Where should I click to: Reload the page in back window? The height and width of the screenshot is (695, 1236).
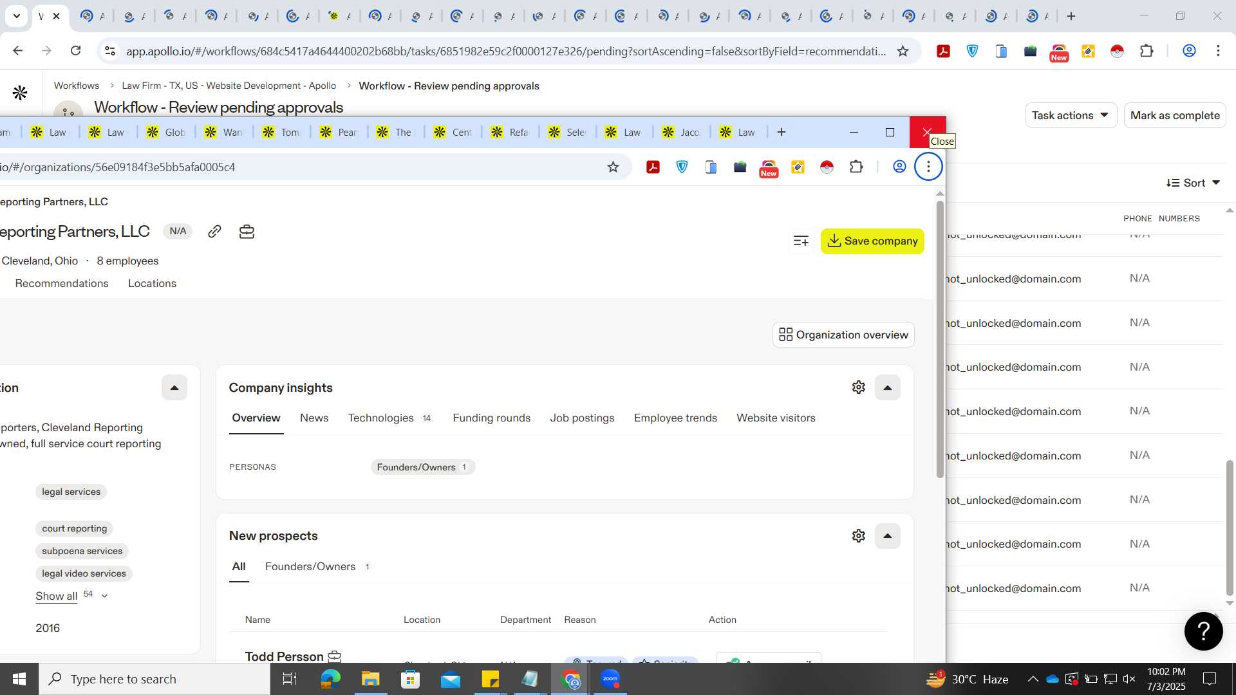(76, 51)
